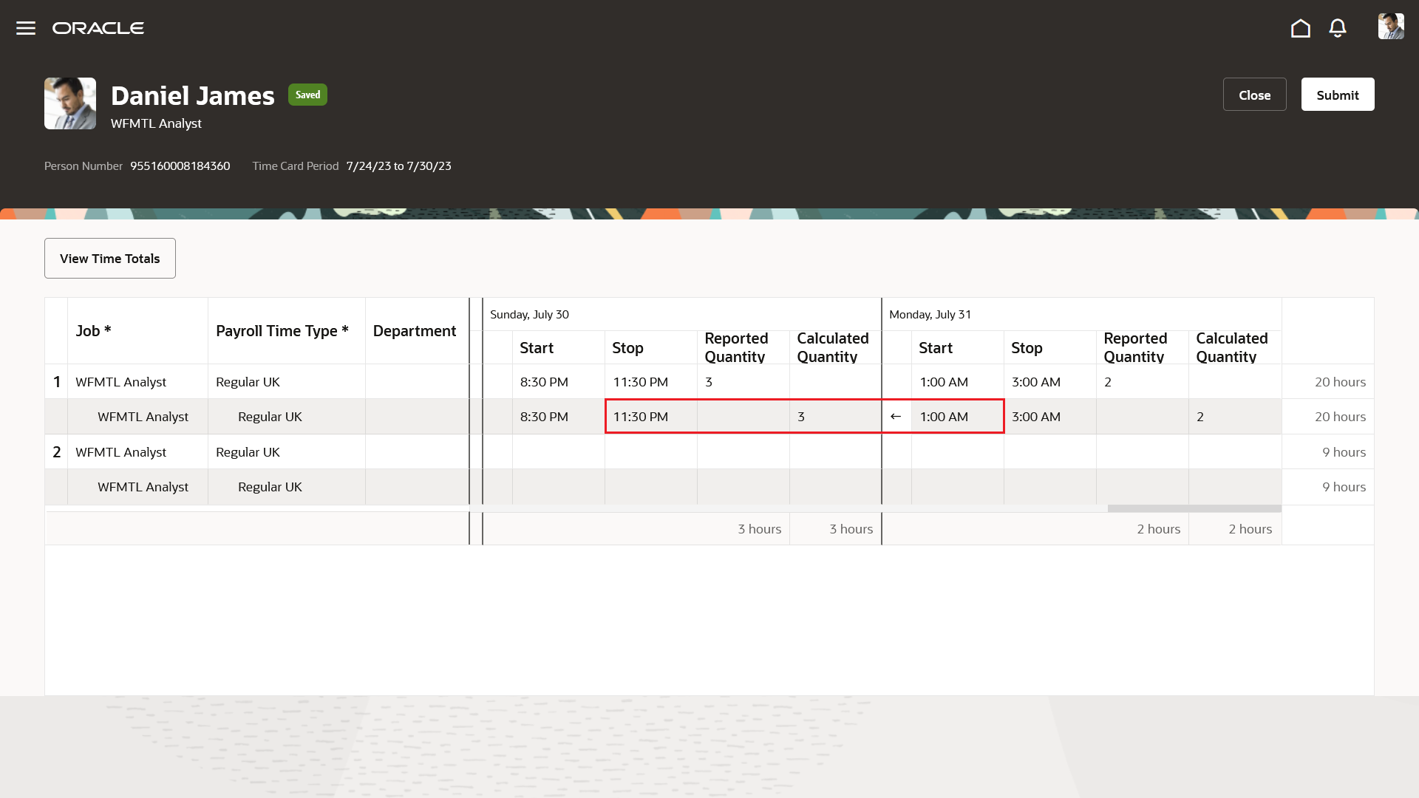Click Daniel James's profile photo
Image resolution: width=1419 pixels, height=798 pixels.
69,103
